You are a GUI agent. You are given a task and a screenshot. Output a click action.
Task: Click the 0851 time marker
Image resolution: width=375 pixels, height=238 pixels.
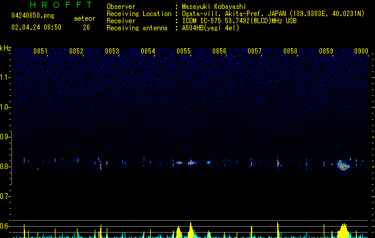(40, 51)
